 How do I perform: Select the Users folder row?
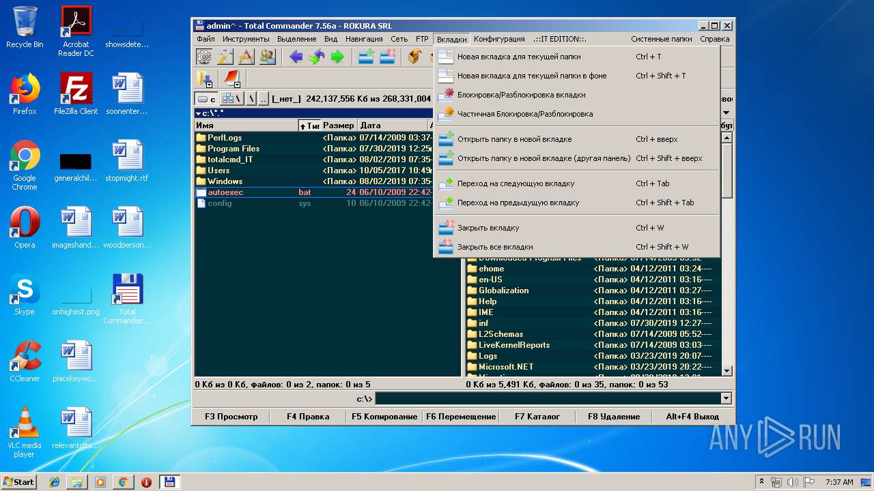tap(314, 170)
